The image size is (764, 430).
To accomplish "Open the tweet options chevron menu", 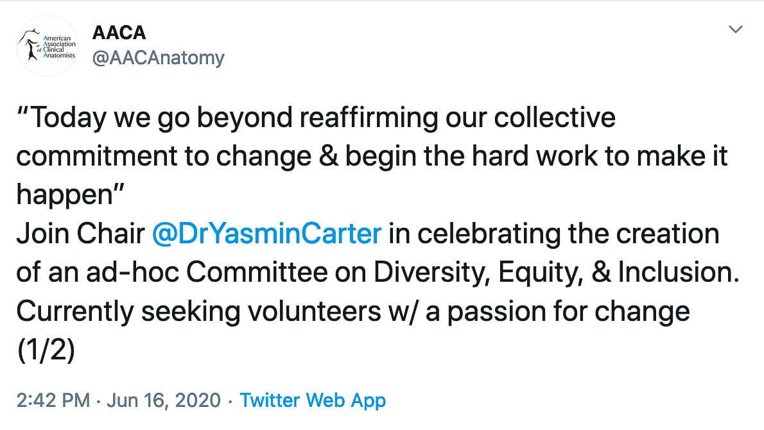I will click(736, 30).
